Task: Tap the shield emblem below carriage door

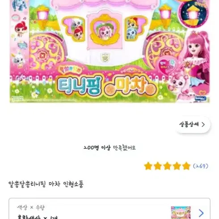Action: coord(105,57)
